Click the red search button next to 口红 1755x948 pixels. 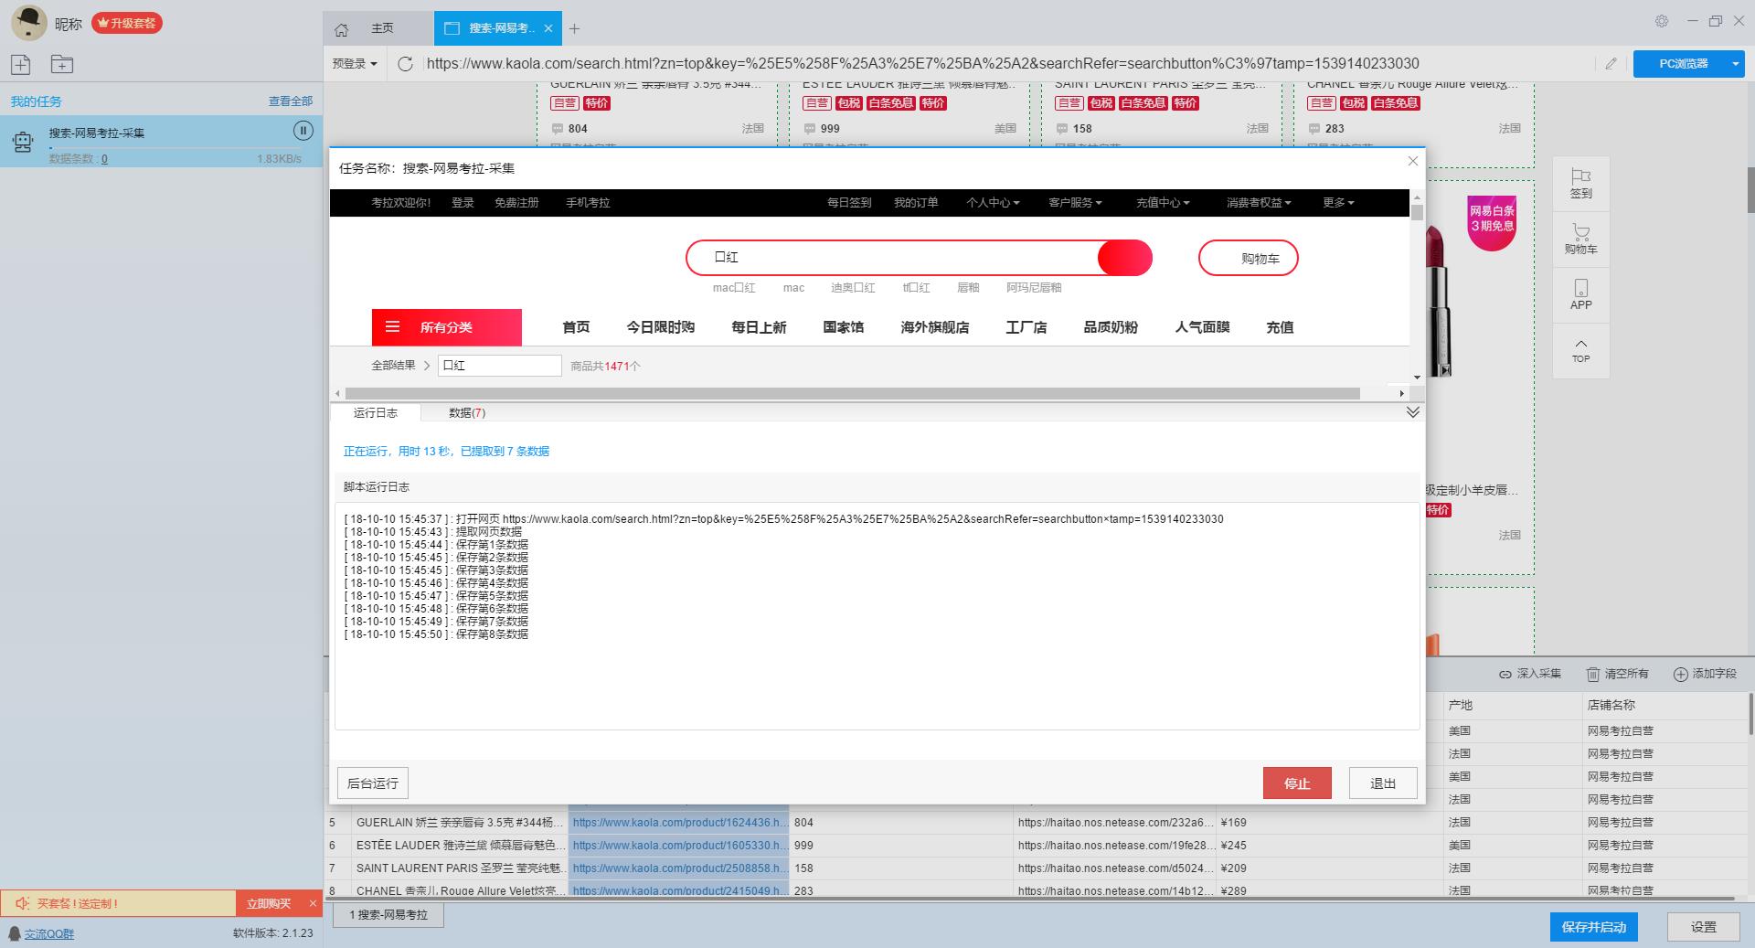(x=1124, y=258)
